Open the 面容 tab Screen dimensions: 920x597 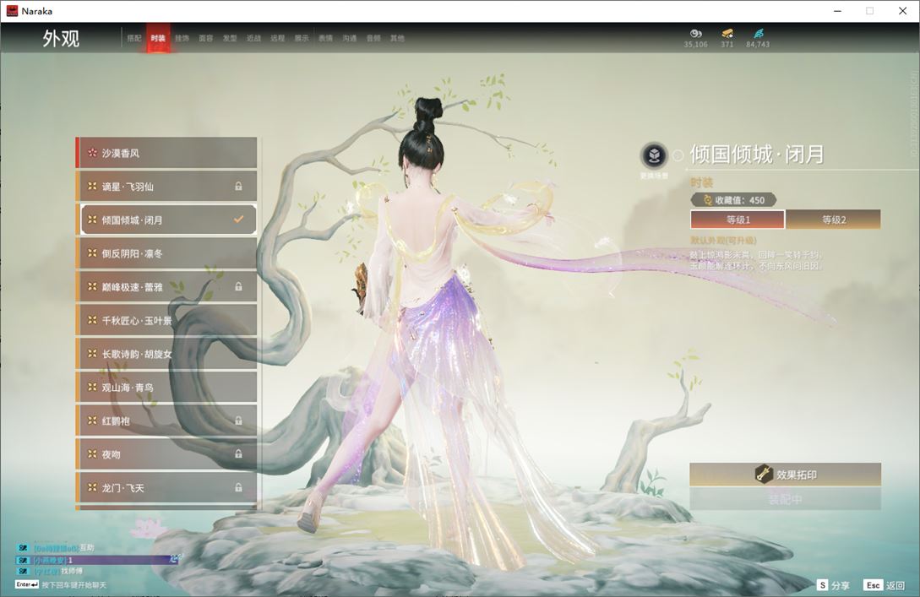coord(206,38)
